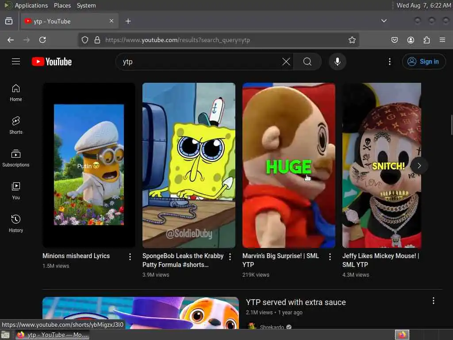View site security padlock info
This screenshot has height=340, width=453.
(x=97, y=40)
